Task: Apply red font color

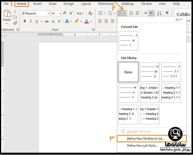Action: pyautogui.click(x=86, y=21)
